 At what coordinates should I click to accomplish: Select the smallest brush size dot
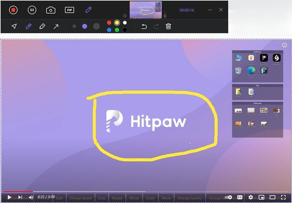coord(74,26)
